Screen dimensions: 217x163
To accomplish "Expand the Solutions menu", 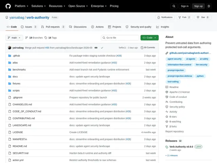I will (38, 6).
